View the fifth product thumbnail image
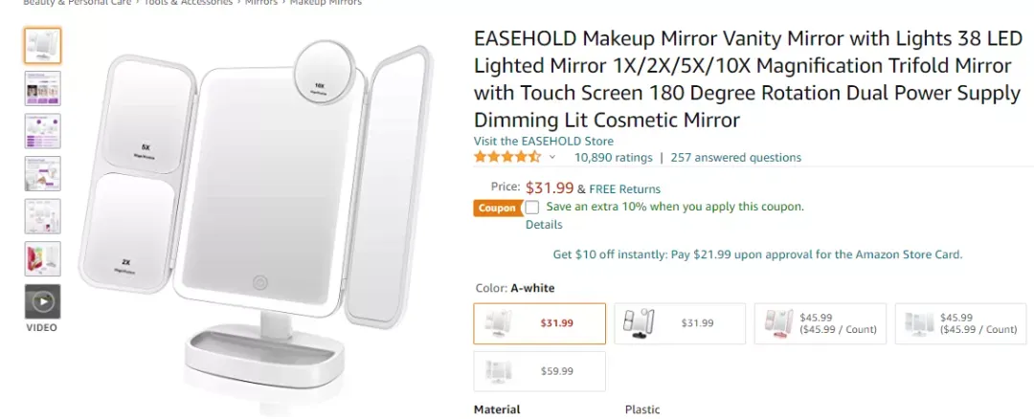Screen dimensions: 1034x419 (x=43, y=216)
